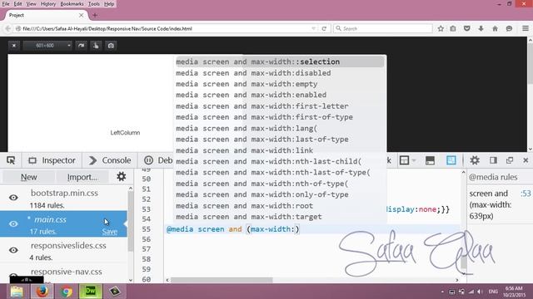The height and width of the screenshot is (299, 533).
Task: Rotate the responsive viewport
Action: (x=81, y=46)
